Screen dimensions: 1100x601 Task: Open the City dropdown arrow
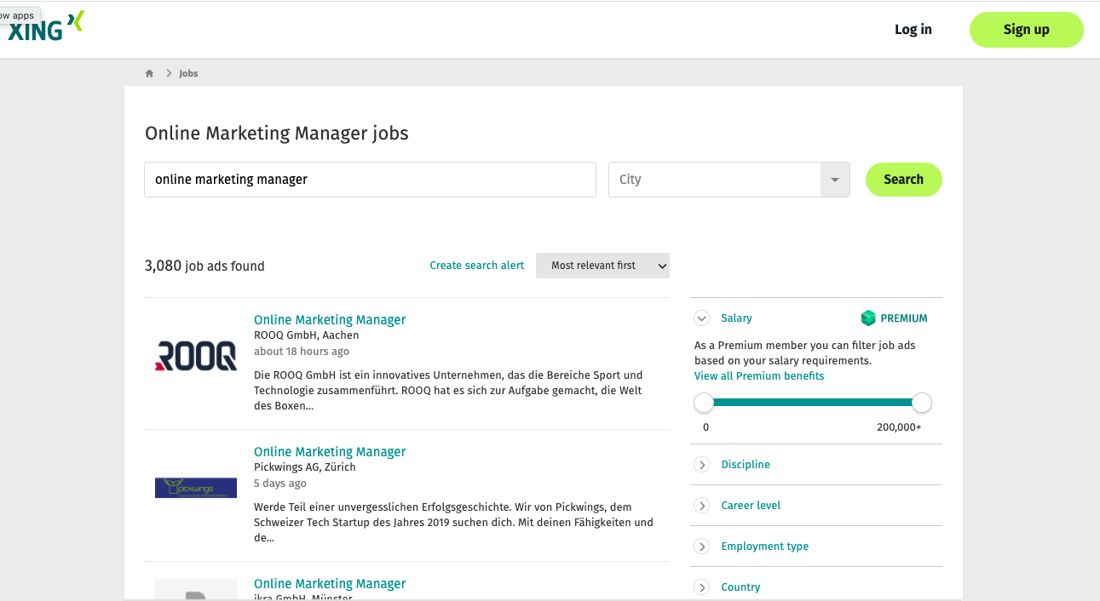(835, 180)
